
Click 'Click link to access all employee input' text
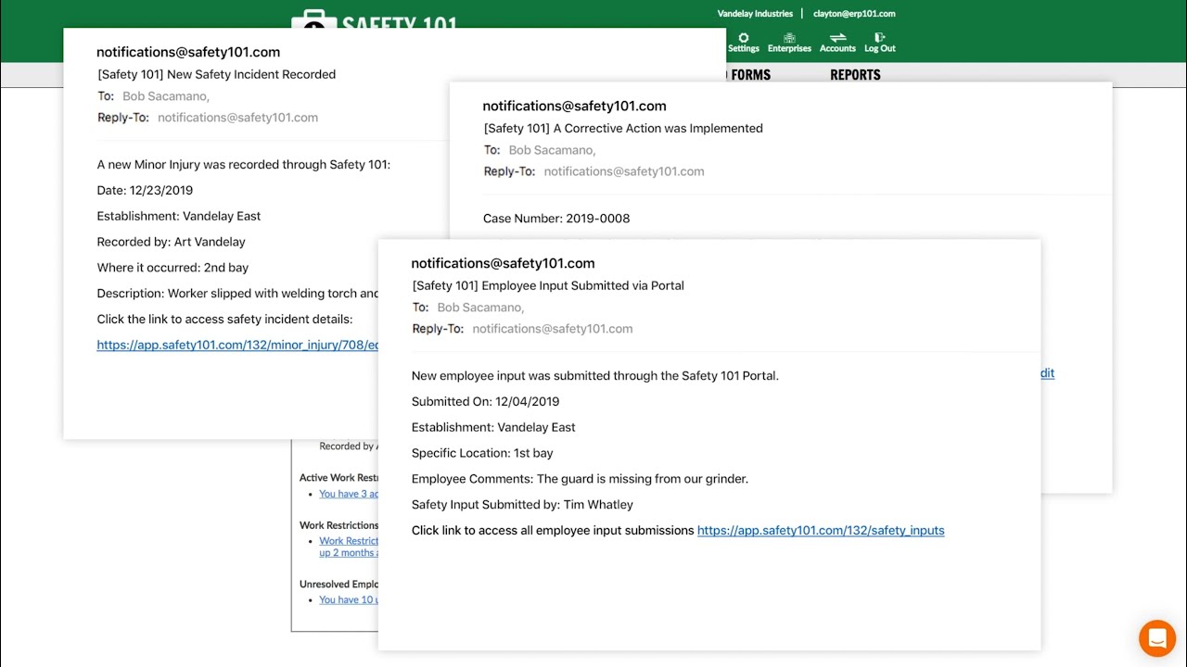coord(553,530)
